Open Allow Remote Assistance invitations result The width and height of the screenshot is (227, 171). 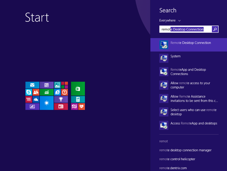click(189, 99)
